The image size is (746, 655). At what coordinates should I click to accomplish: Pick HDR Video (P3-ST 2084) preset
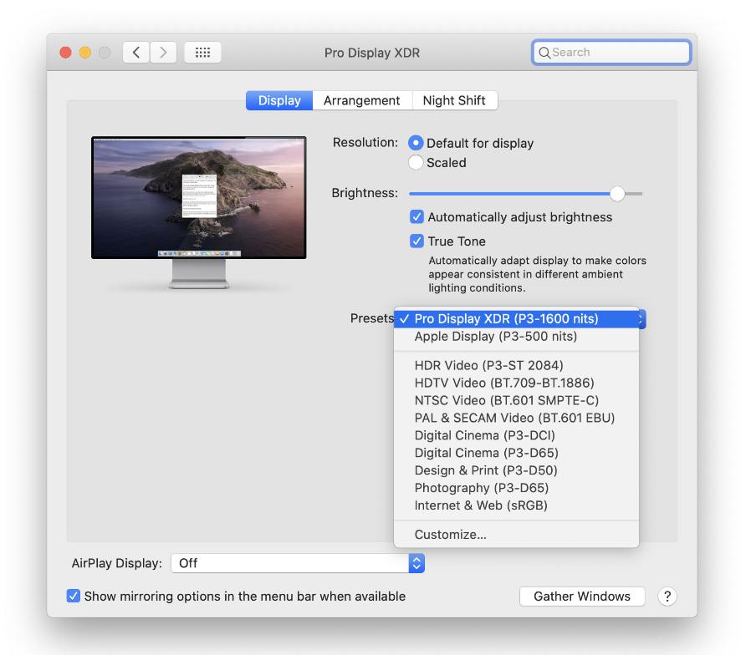pos(517,365)
